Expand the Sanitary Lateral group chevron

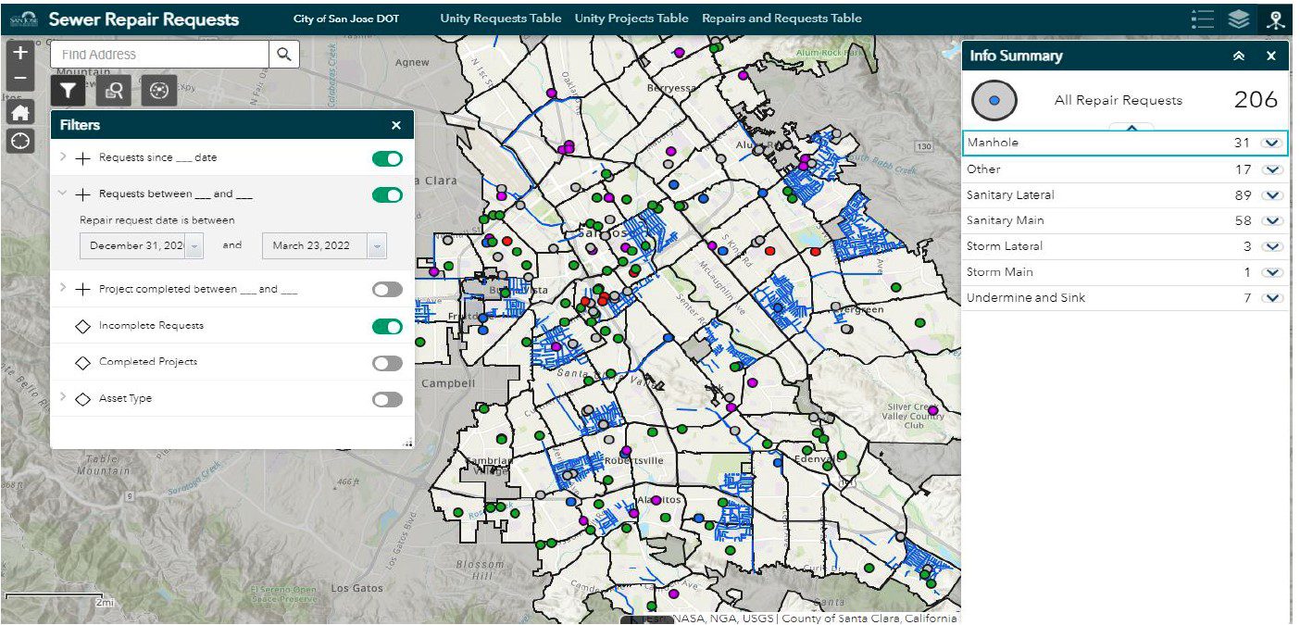[1271, 195]
